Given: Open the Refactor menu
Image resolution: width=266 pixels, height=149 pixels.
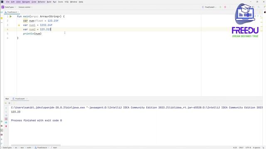Looking at the screenshot, I should pos(42,2).
